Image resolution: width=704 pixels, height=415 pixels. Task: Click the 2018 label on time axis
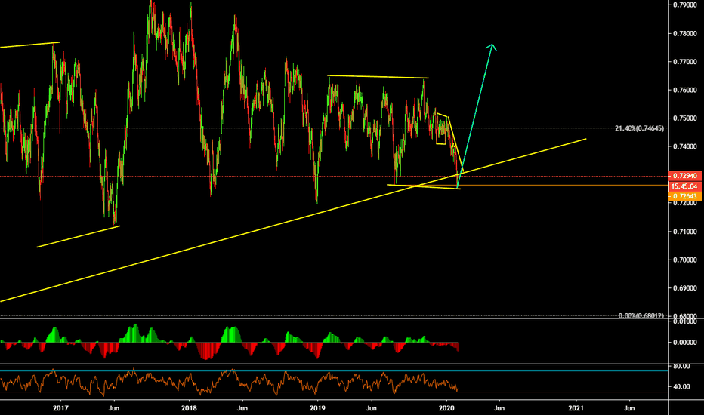click(189, 407)
